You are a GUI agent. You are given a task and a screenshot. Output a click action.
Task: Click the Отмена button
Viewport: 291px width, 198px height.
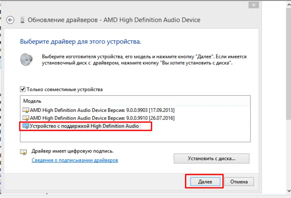239,182
